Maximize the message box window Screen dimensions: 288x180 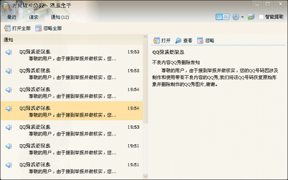pyautogui.click(x=267, y=4)
